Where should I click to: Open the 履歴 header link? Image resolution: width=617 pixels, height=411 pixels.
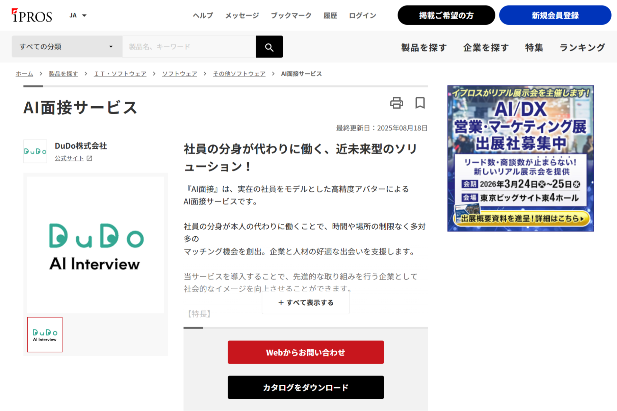tap(330, 15)
